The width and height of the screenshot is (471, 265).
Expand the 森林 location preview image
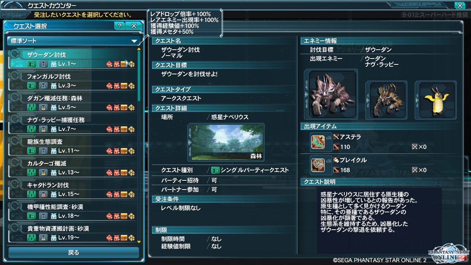(x=226, y=142)
